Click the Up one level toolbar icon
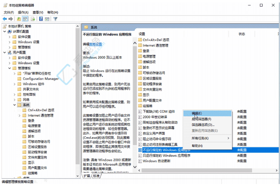280x185 pixels. 19,19
